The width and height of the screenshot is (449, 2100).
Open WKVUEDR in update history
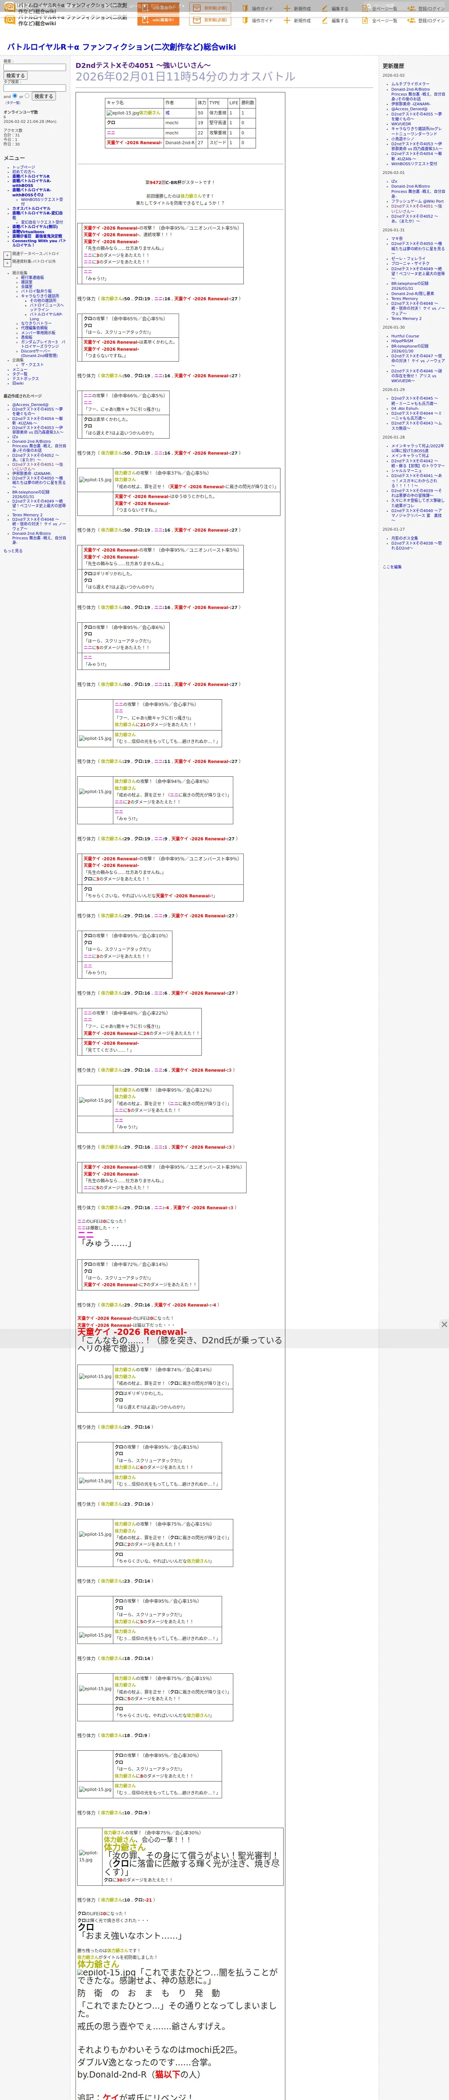coord(401,124)
